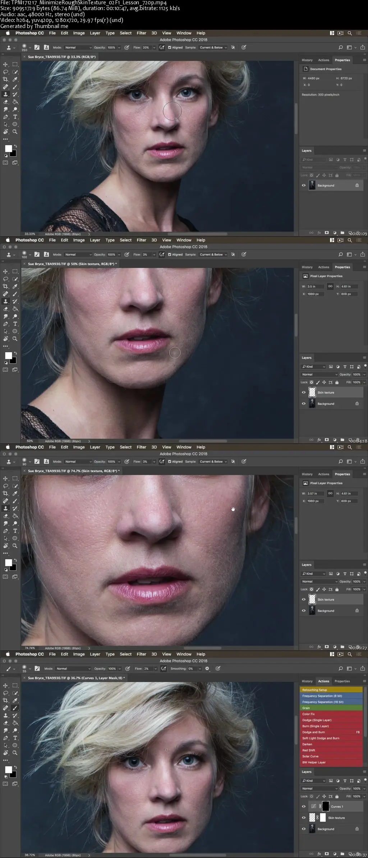
Task: Open Sample Current & Below dropdown in 50% frame
Action: click(x=213, y=254)
